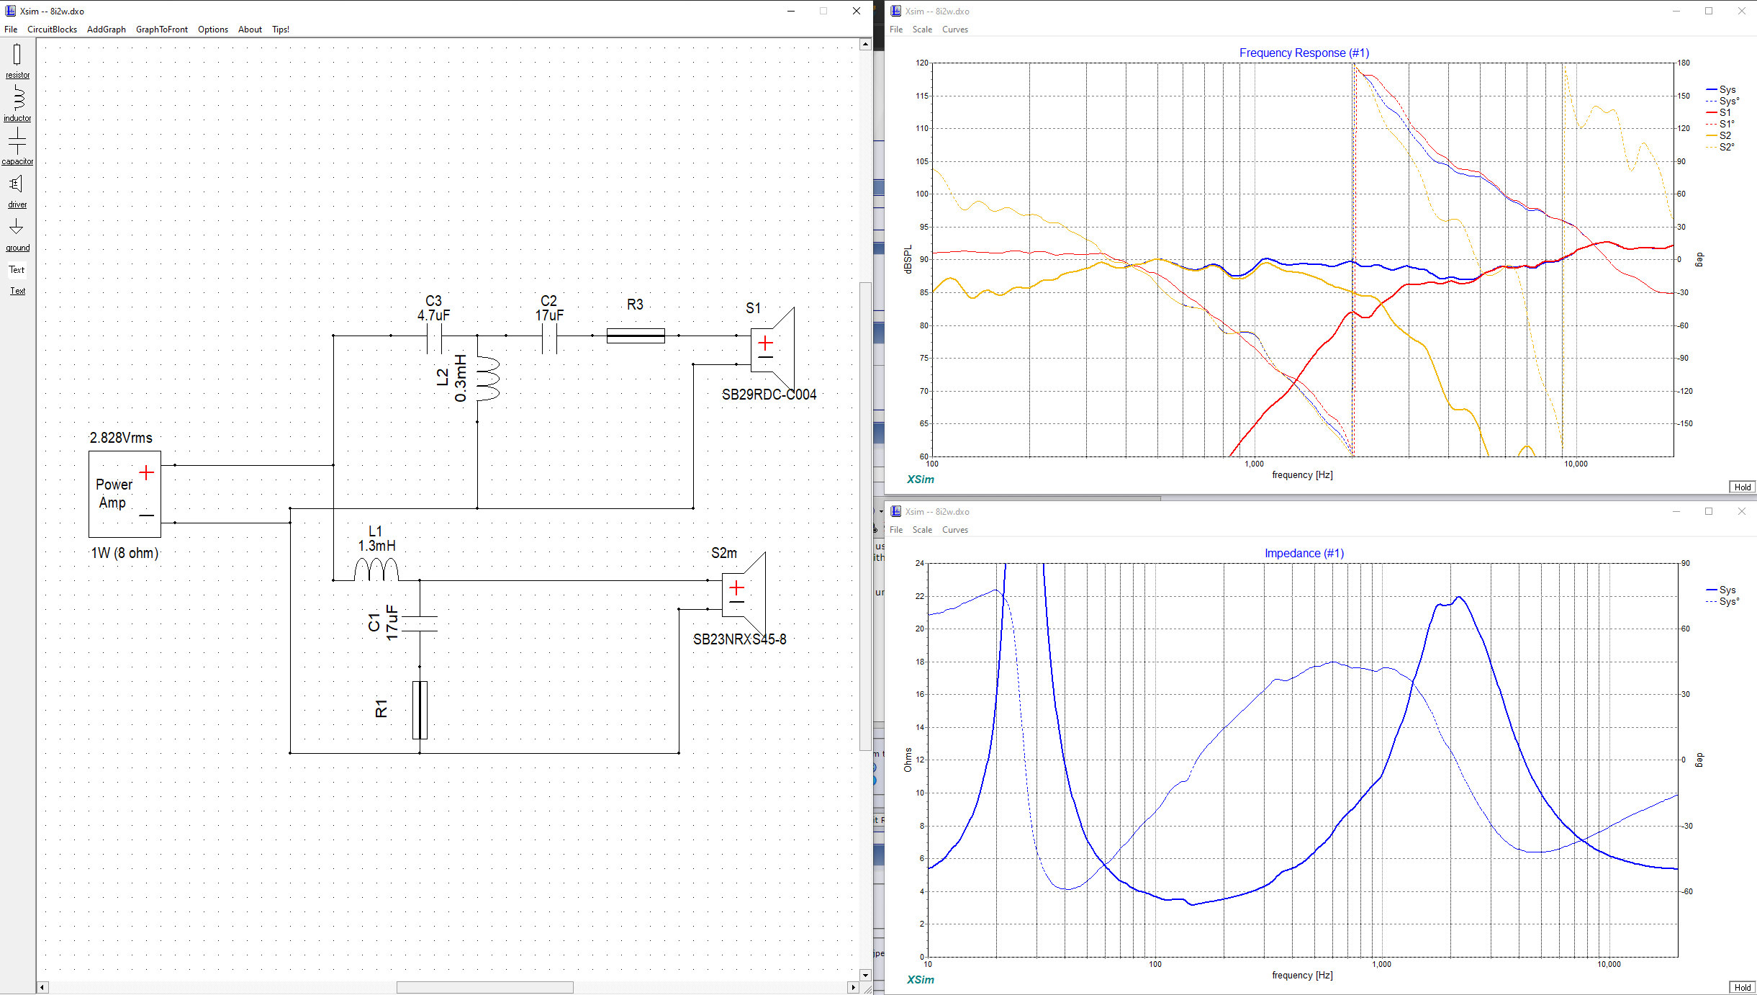Click Hold button in Frequency Response window
1757x995 pixels.
(x=1742, y=487)
